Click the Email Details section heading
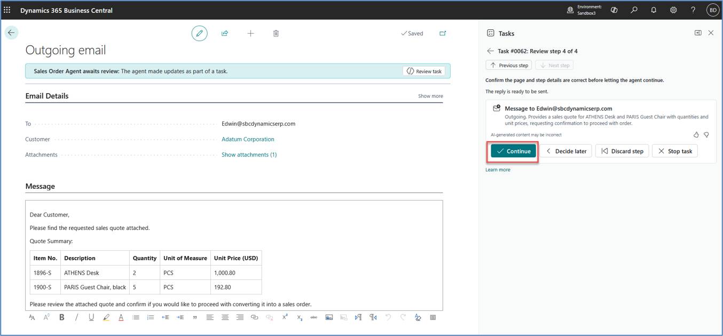The width and height of the screenshot is (723, 336). tap(47, 96)
